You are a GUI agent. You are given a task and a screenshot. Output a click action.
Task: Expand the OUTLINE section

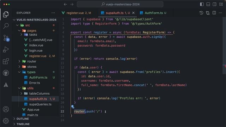coord(35,119)
